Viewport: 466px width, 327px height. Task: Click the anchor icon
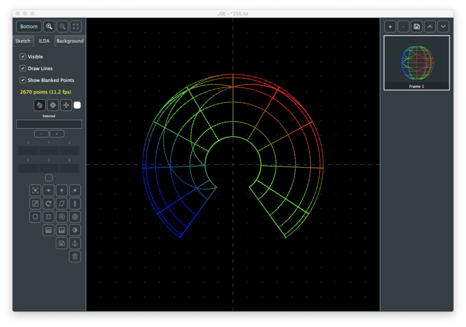click(75, 243)
